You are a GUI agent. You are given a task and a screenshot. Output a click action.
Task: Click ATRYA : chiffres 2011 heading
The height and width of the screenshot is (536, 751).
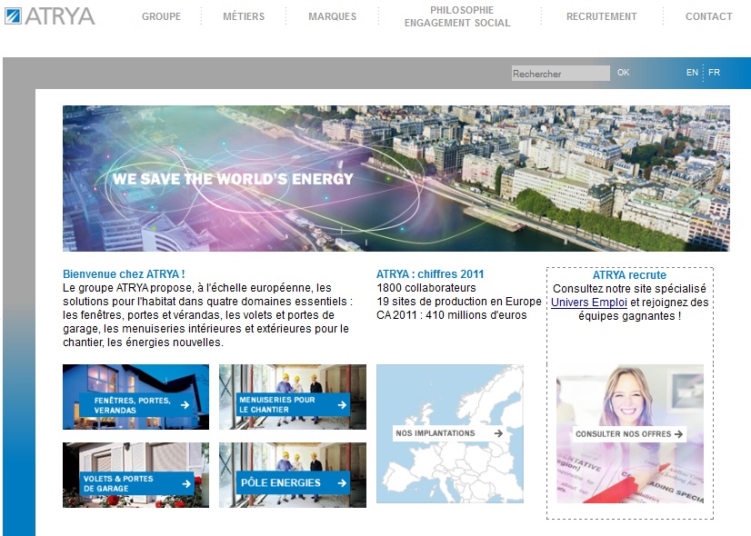[x=430, y=274]
